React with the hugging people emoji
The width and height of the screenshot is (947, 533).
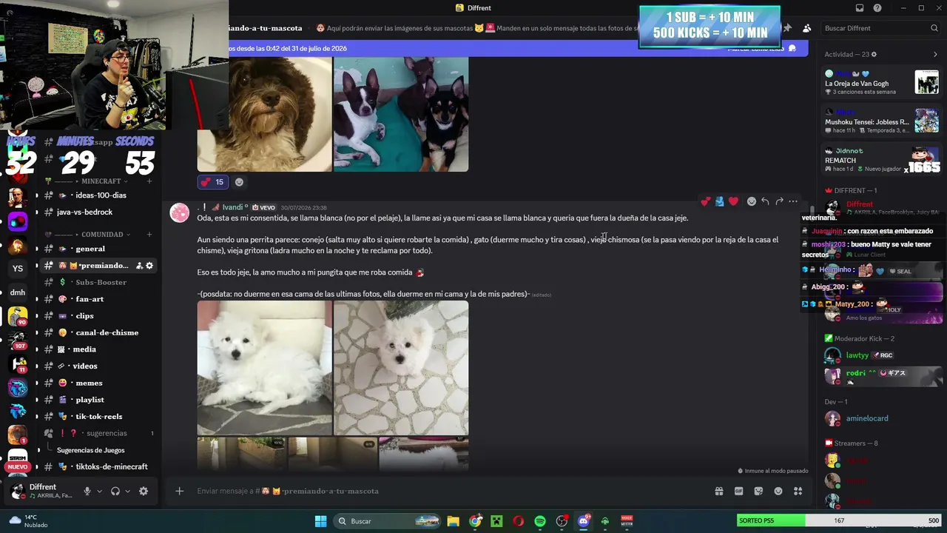coord(719,201)
